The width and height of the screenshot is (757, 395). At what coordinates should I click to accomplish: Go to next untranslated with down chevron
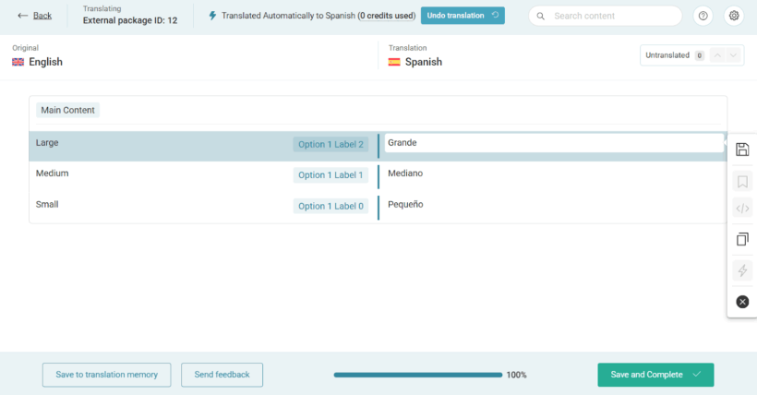734,55
